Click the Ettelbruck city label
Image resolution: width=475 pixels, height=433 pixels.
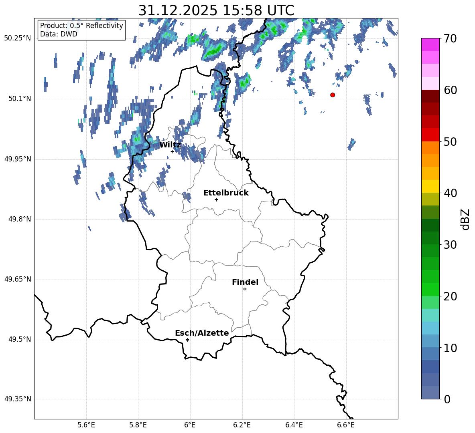226,193
